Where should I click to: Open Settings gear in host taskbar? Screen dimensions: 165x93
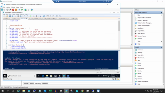click(61, 91)
